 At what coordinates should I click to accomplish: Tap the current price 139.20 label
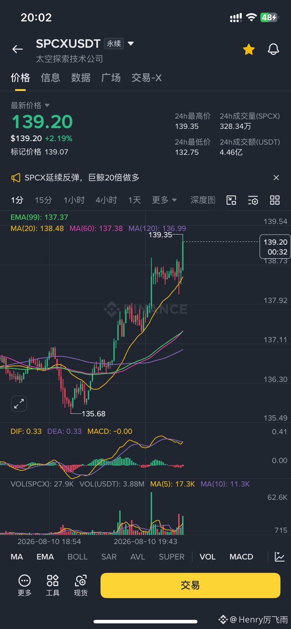pyautogui.click(x=275, y=247)
